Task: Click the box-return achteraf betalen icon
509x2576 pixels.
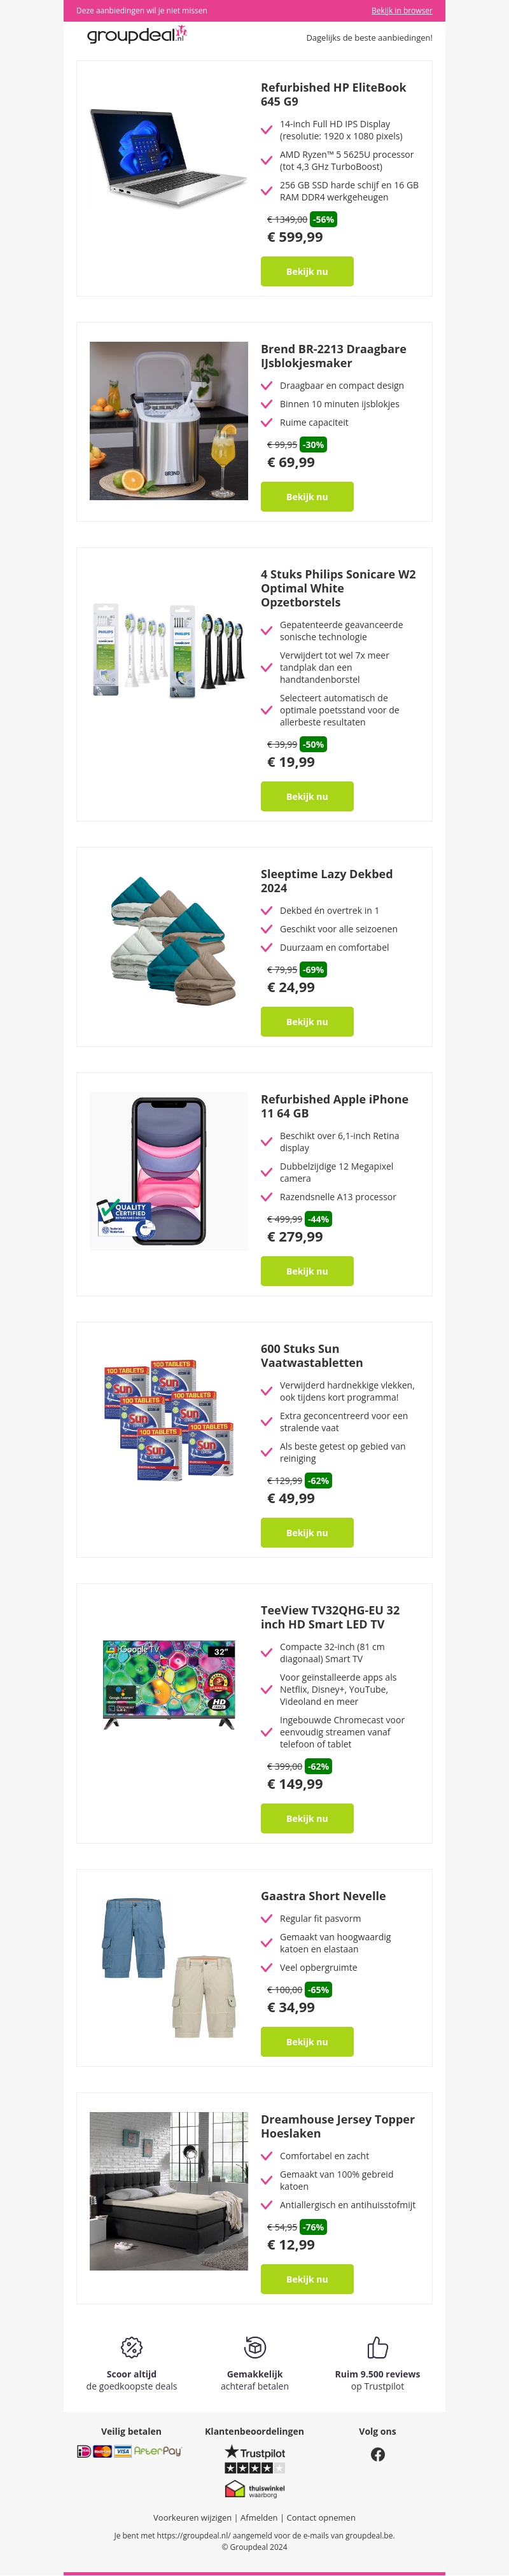Action: pos(254,2346)
